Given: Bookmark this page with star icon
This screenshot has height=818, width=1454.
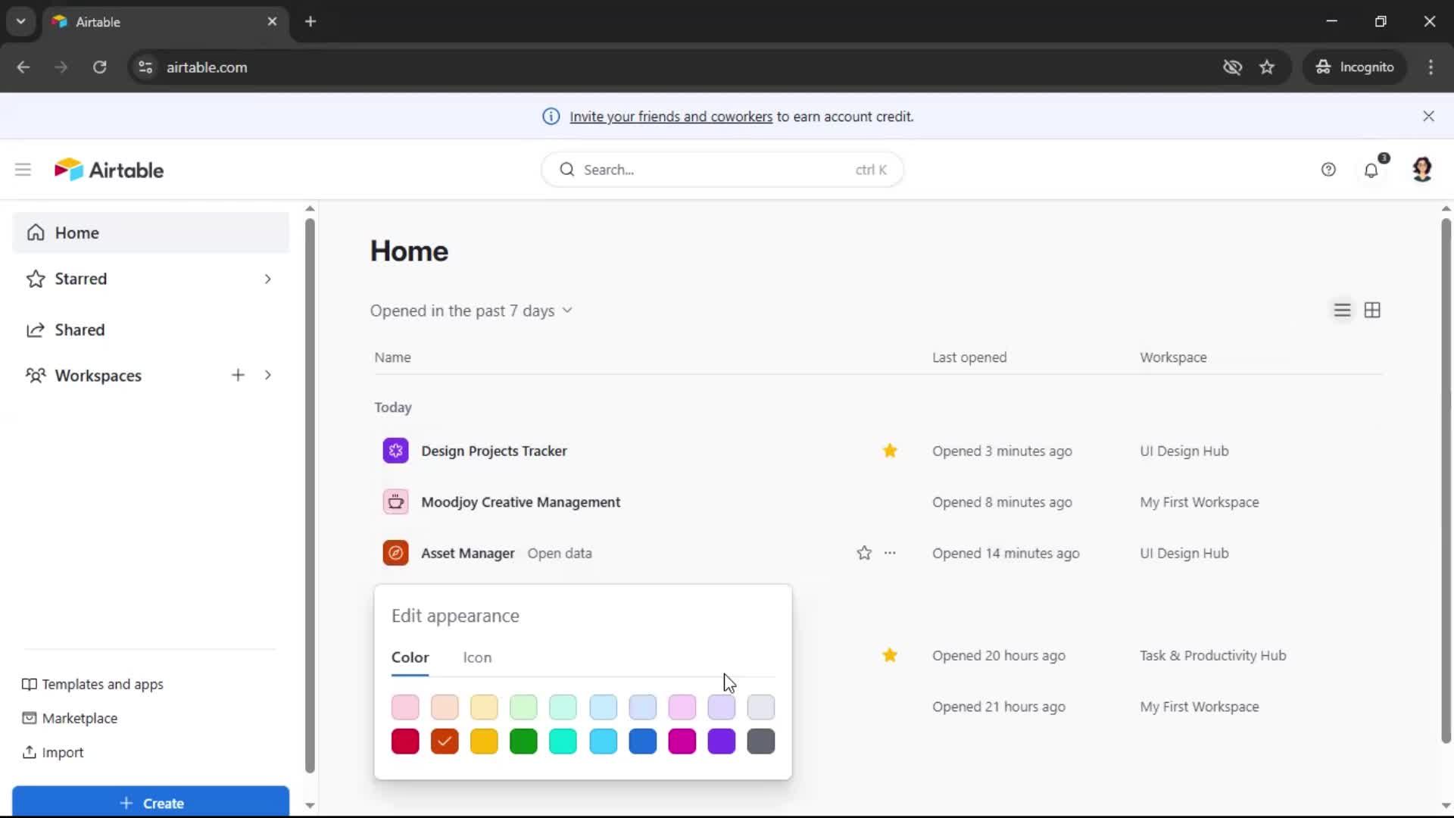Looking at the screenshot, I should coord(1267,67).
